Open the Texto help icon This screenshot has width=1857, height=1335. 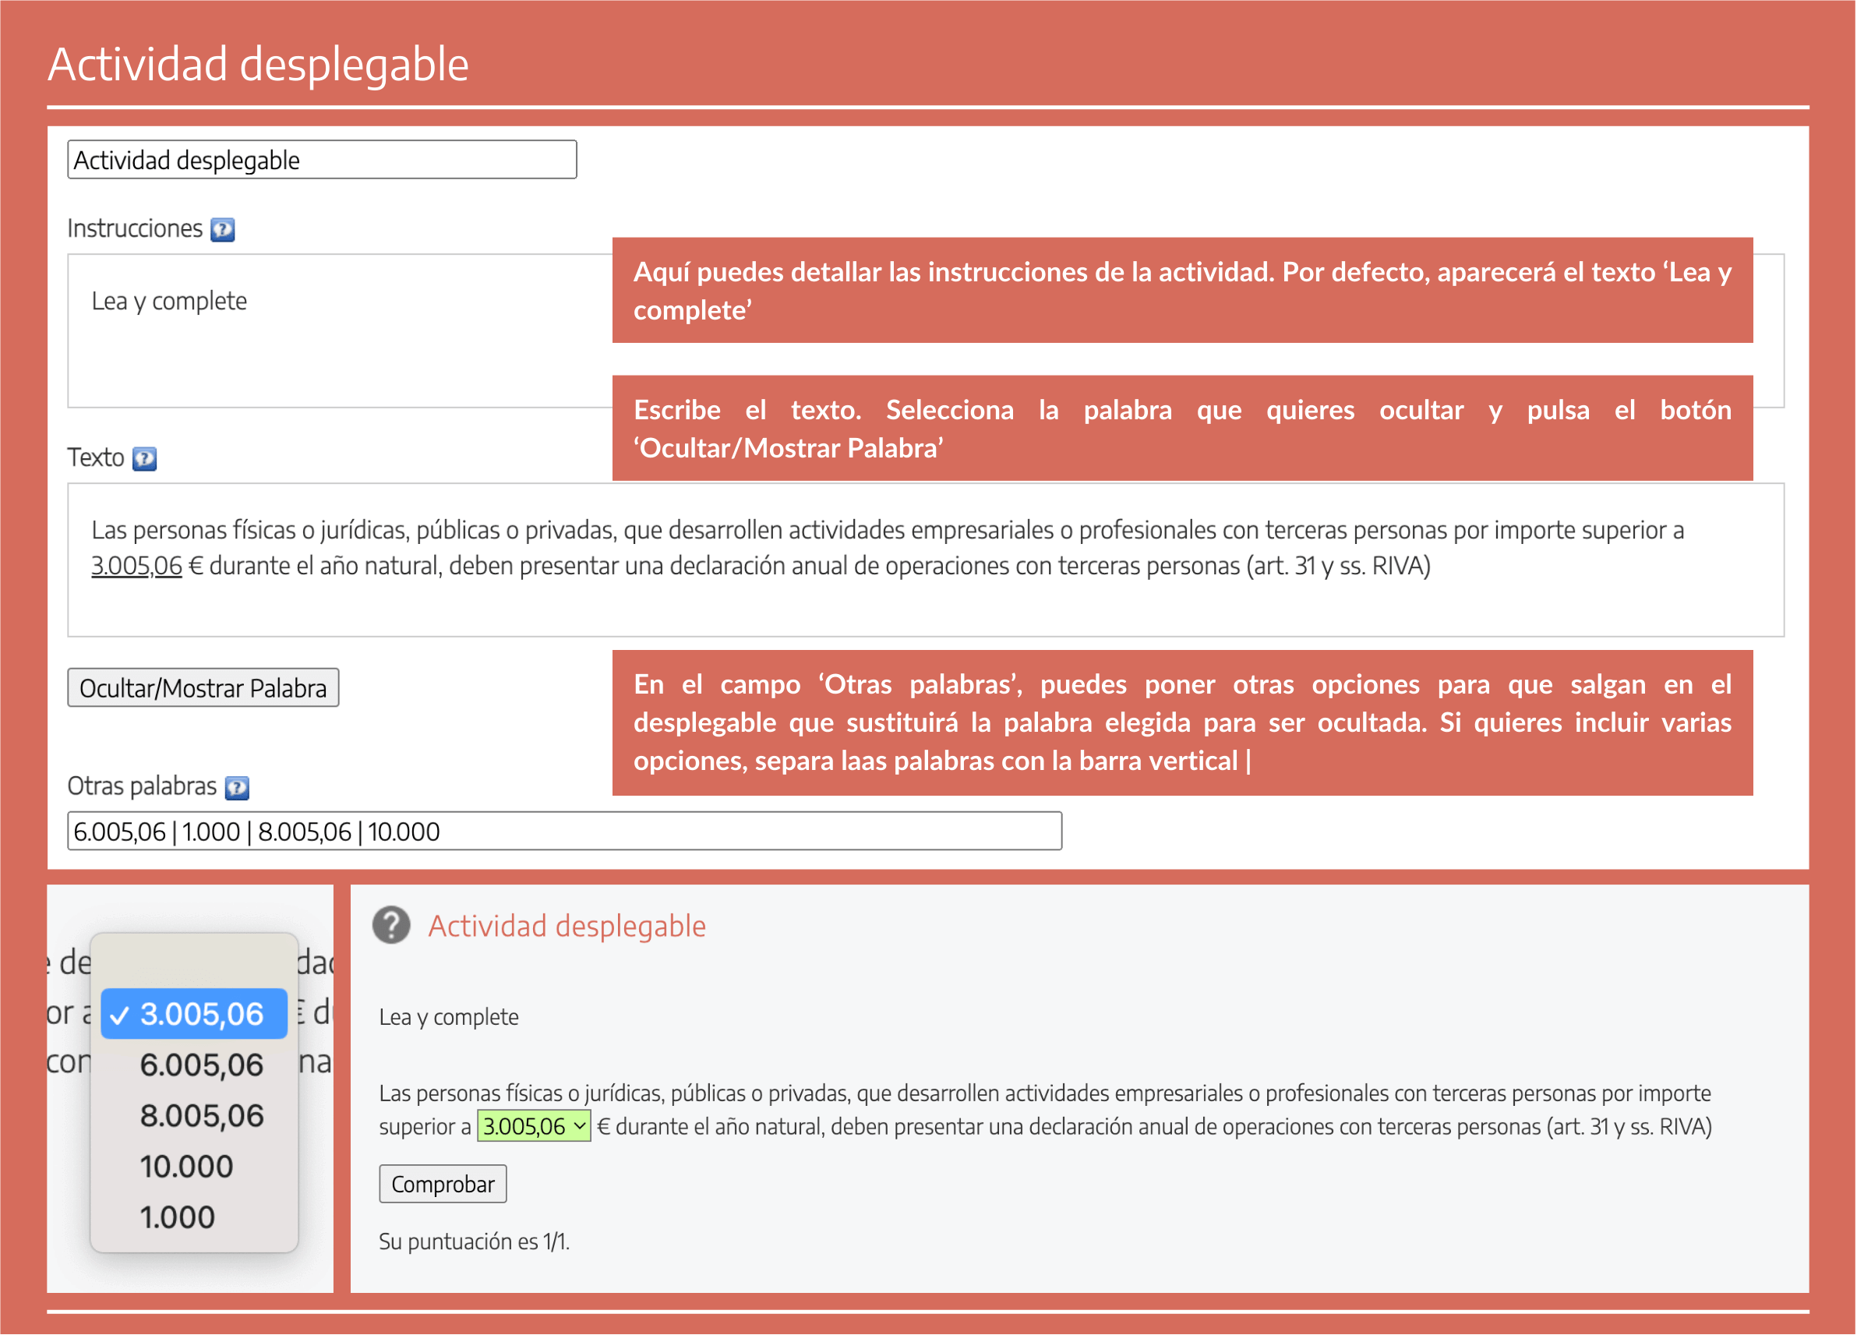pos(145,459)
